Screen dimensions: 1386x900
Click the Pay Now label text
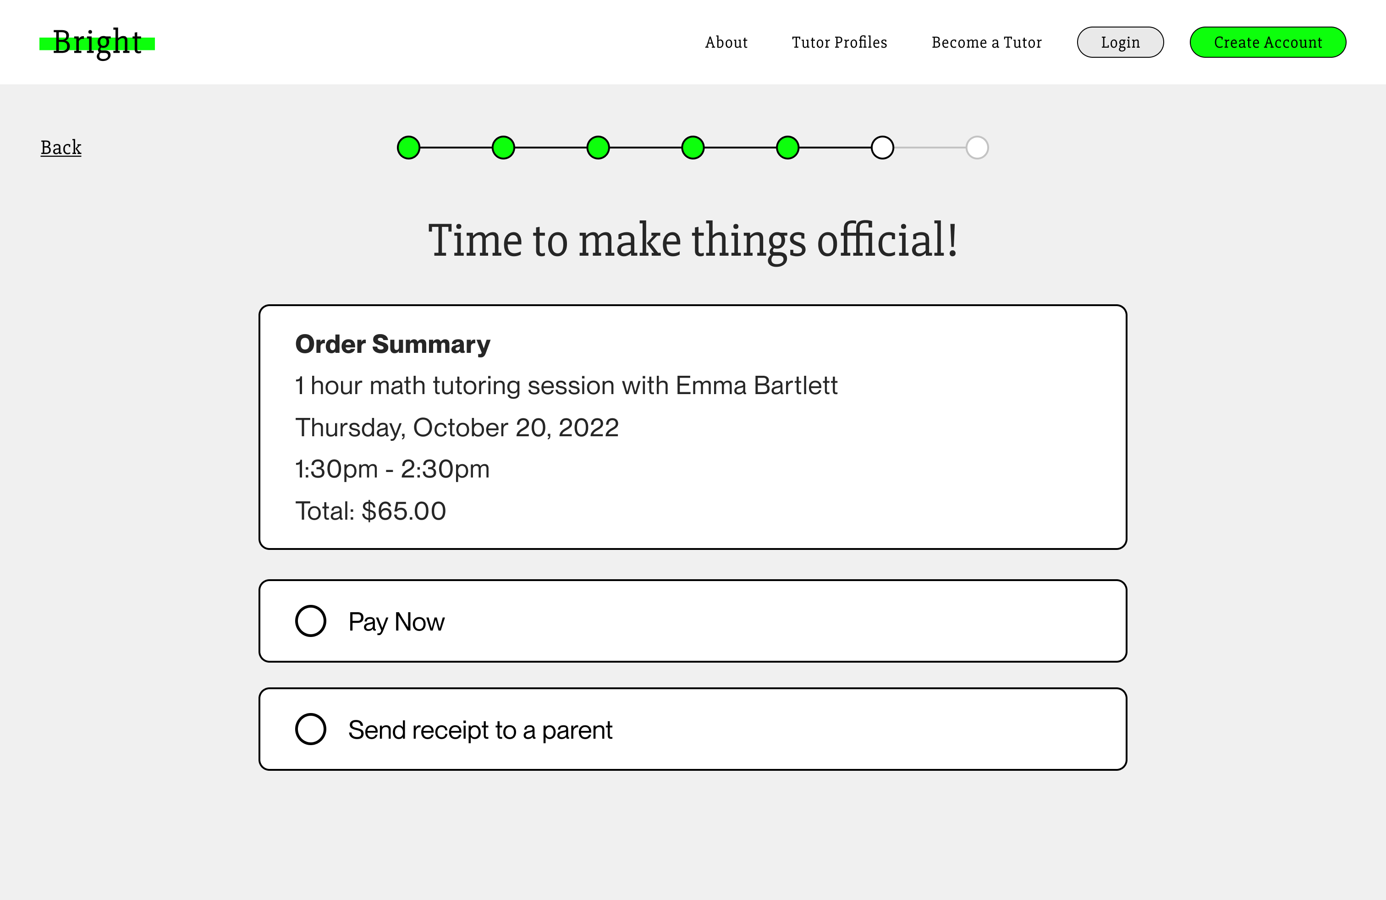(x=396, y=622)
